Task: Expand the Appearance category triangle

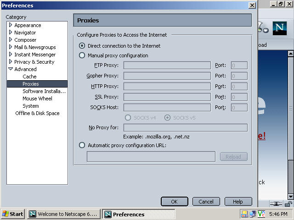Action: (x=11, y=25)
